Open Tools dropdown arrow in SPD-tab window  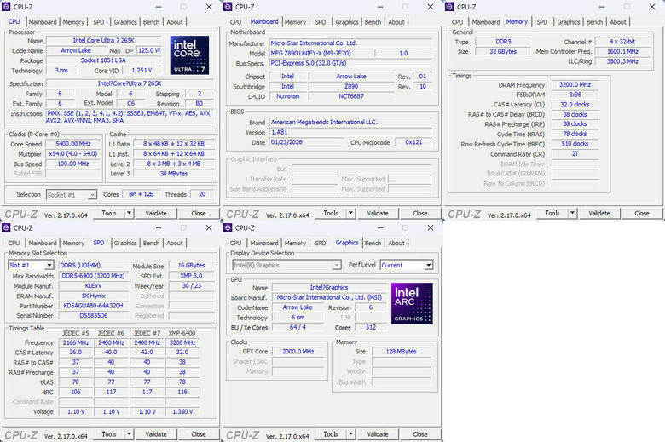pos(129,434)
